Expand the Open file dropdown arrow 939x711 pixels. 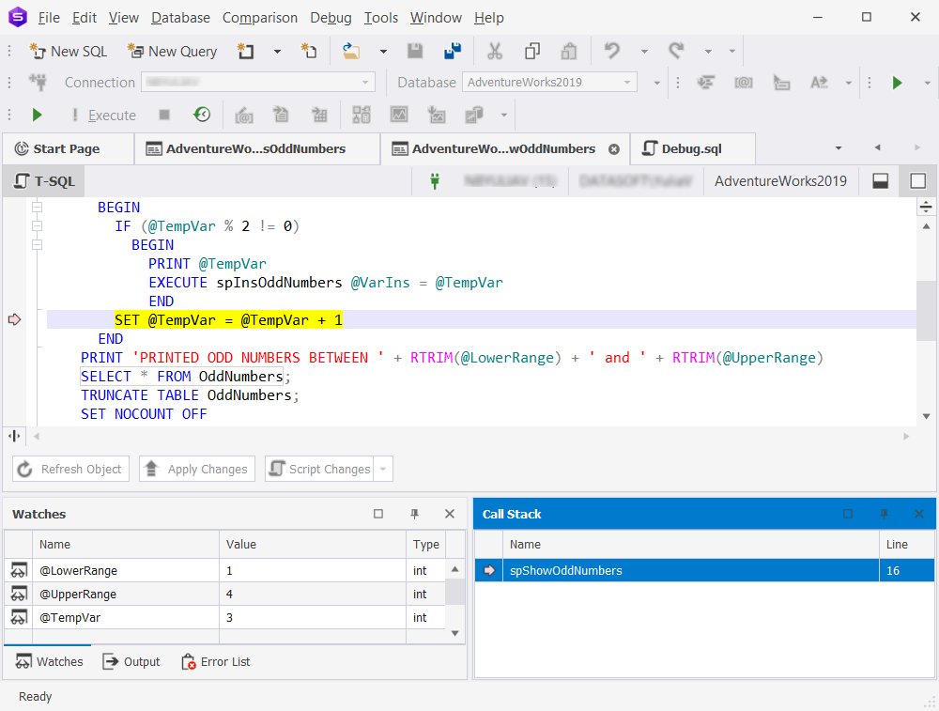[383, 52]
